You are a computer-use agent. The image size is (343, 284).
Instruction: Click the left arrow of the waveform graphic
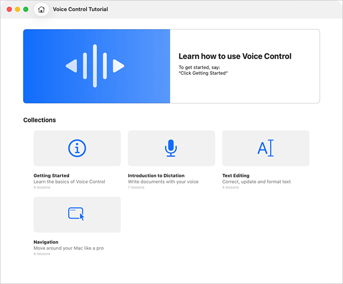coord(71,66)
